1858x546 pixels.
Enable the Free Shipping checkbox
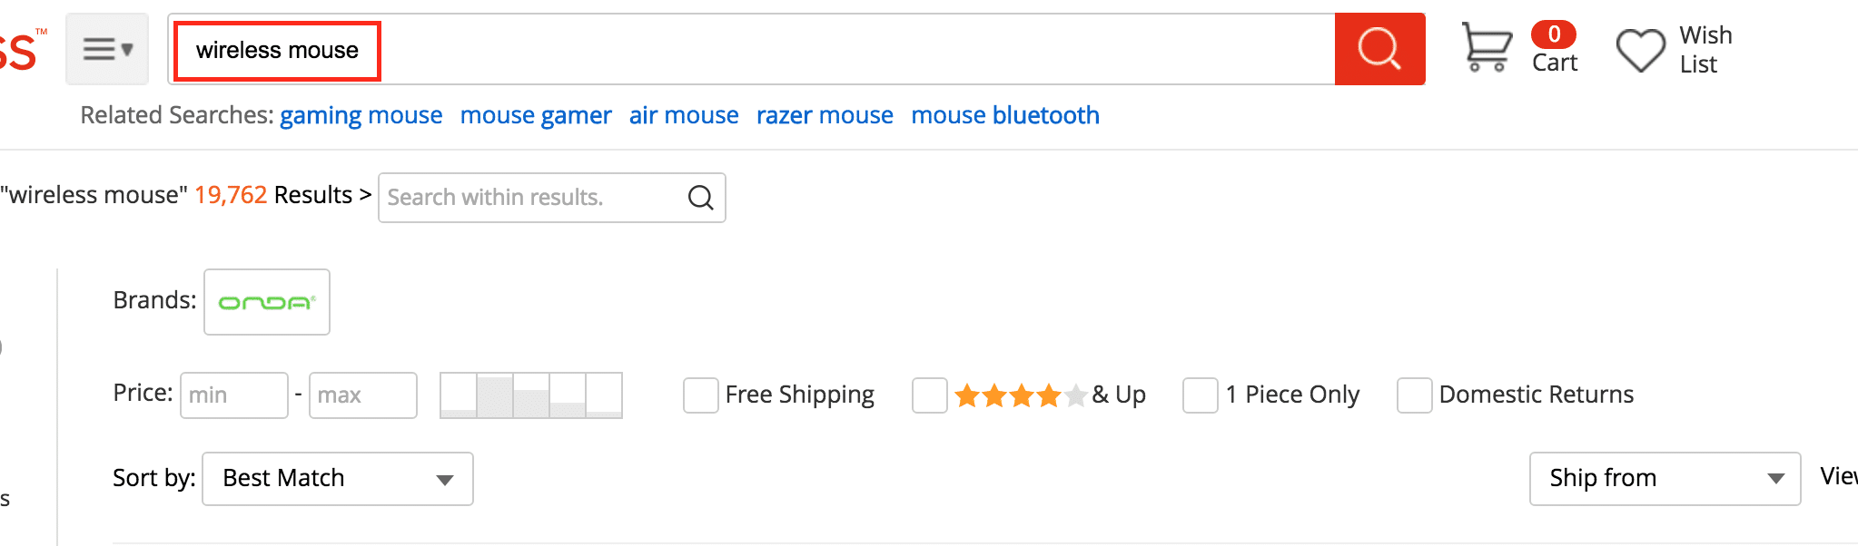pyautogui.click(x=701, y=395)
